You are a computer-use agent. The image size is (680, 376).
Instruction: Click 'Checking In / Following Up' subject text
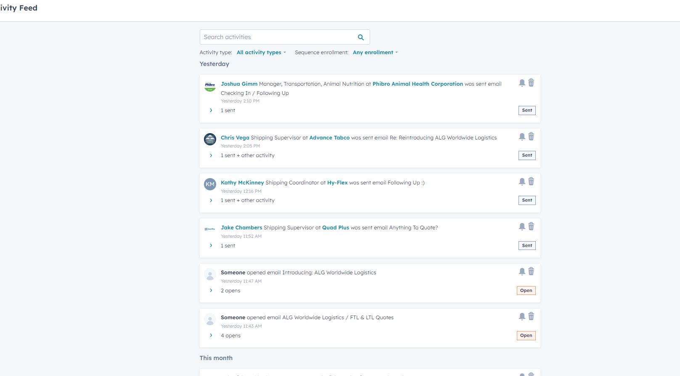tap(255, 93)
